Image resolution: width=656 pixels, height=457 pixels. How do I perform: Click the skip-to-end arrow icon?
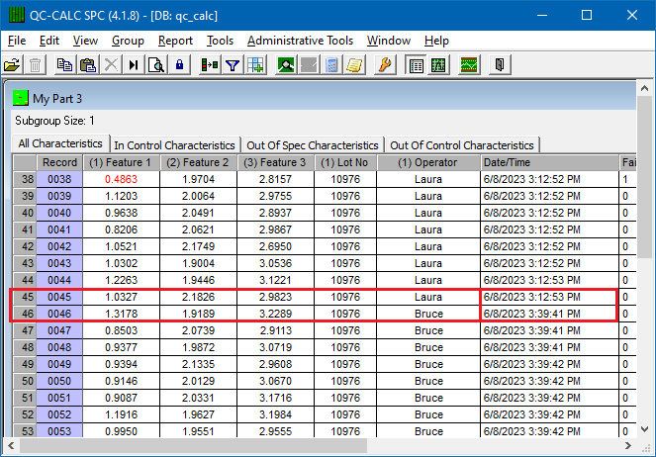(134, 65)
